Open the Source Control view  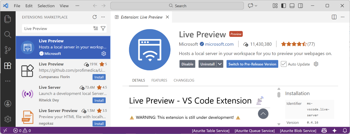pyautogui.click(x=8, y=50)
